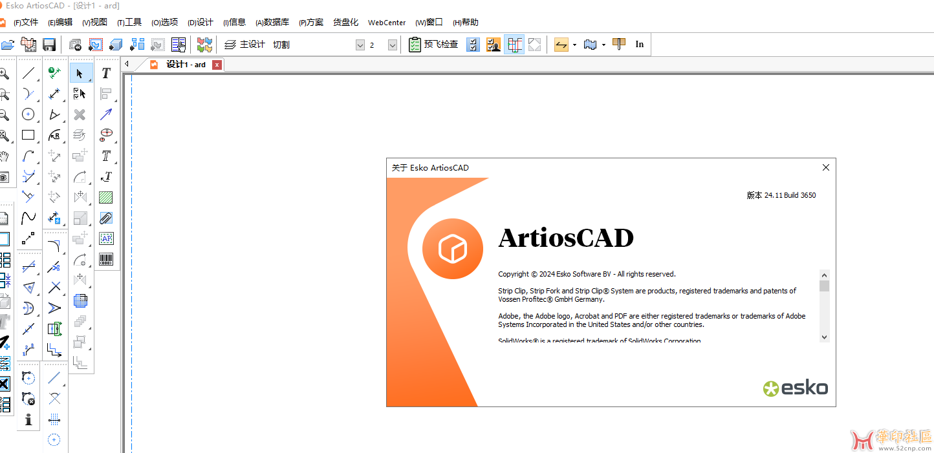Choose the scissors trim line tool
This screenshot has height=453, width=934.
[54, 266]
